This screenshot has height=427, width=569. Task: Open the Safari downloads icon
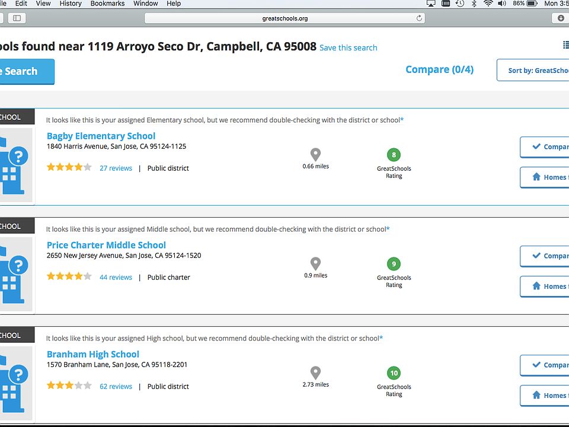[x=561, y=18]
